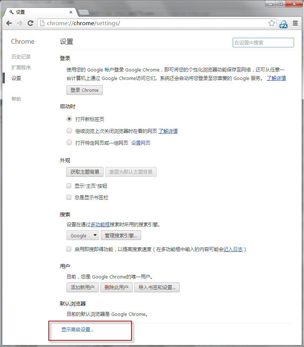Screen dimensions: 304x347
Task: Check 总是显示书签栏 option
Action: coord(69,197)
